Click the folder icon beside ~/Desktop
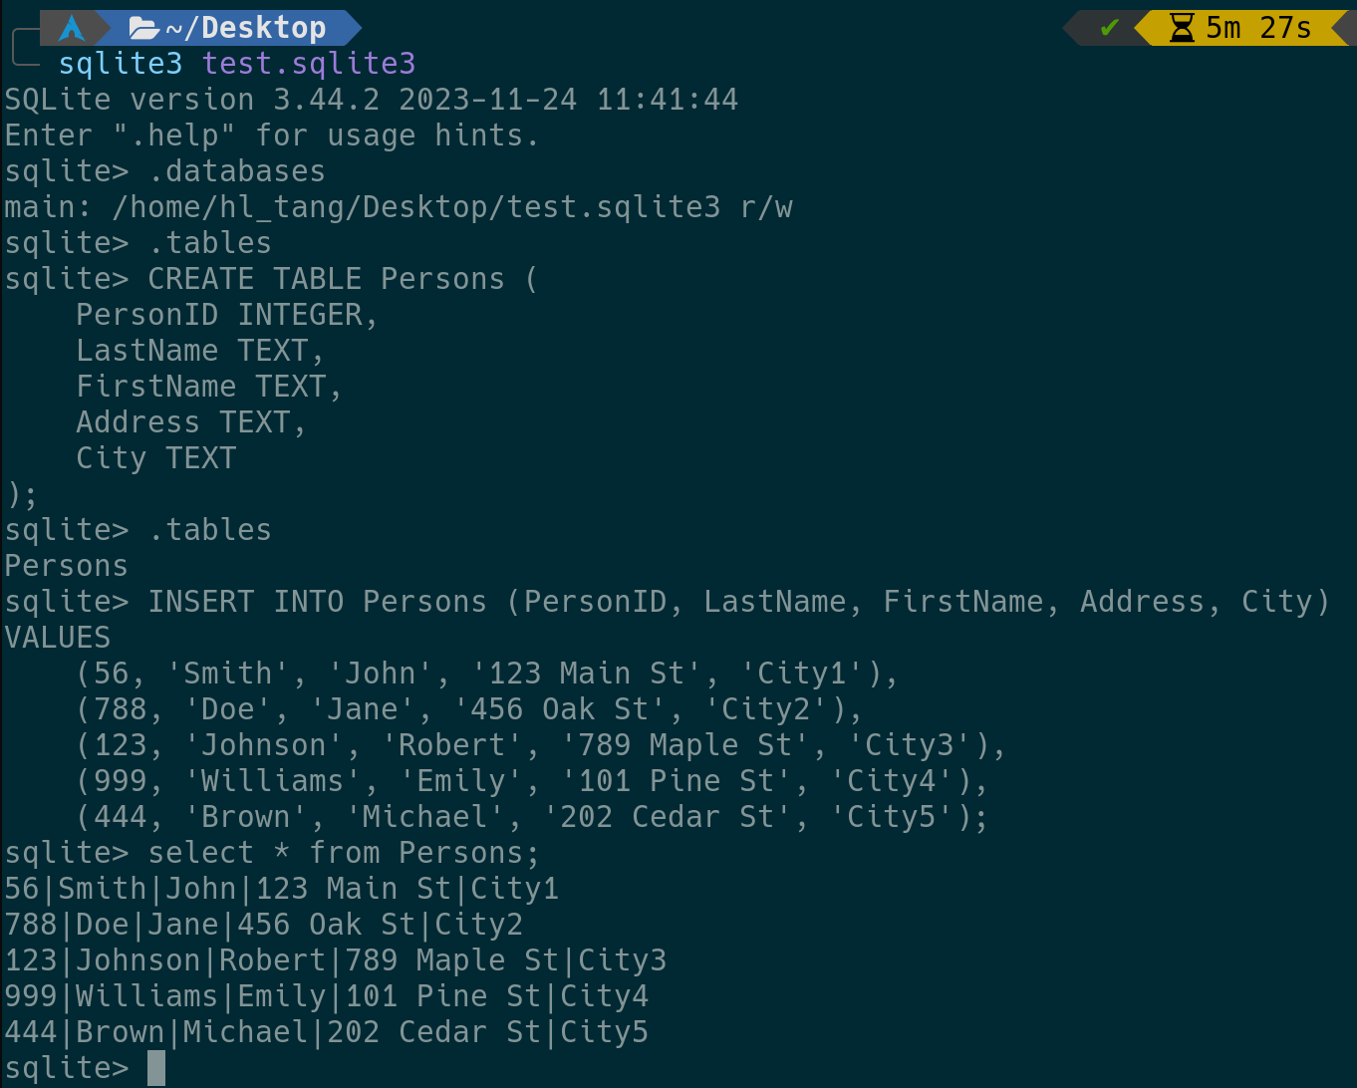 [x=144, y=28]
